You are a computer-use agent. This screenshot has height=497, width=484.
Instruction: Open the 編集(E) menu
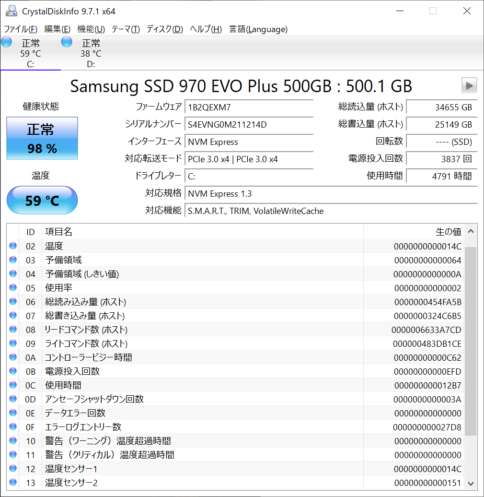(58, 29)
